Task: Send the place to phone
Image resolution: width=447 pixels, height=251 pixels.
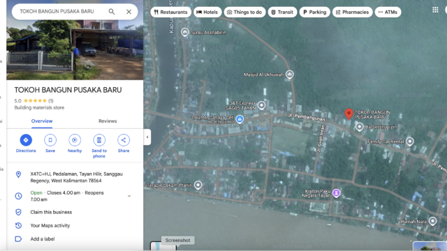Action: click(x=99, y=146)
